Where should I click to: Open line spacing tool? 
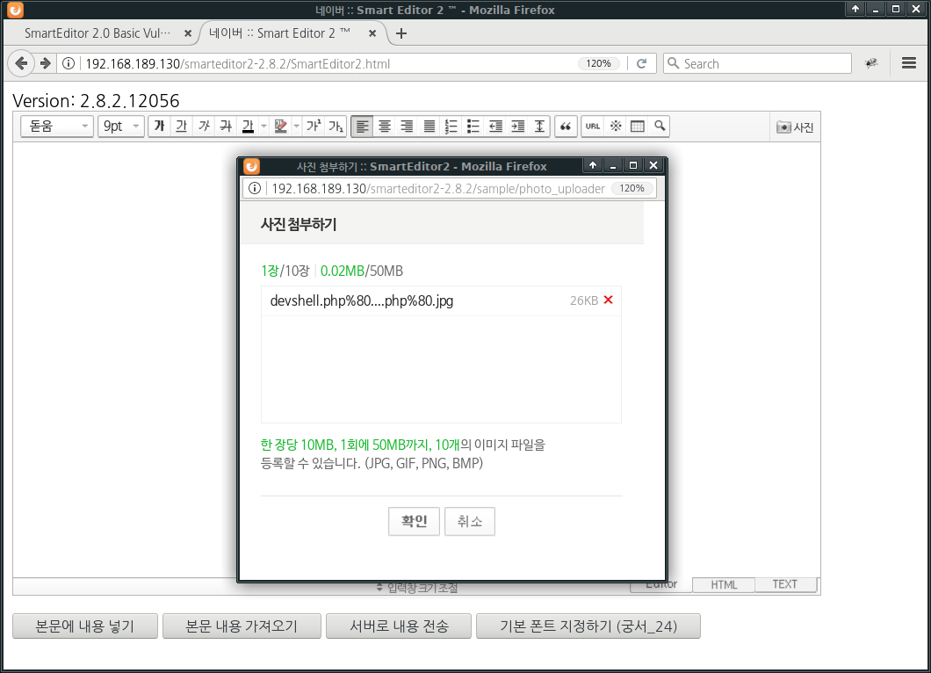click(x=539, y=126)
